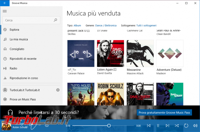Open artist Madeon
Image resolution: width=200 pixels, height=132 pixels.
161,74
